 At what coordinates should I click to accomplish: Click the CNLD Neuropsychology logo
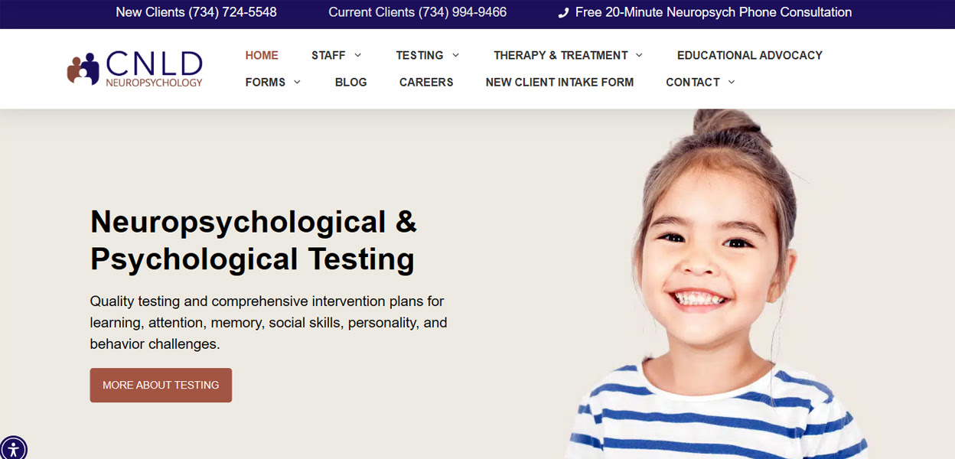click(135, 69)
